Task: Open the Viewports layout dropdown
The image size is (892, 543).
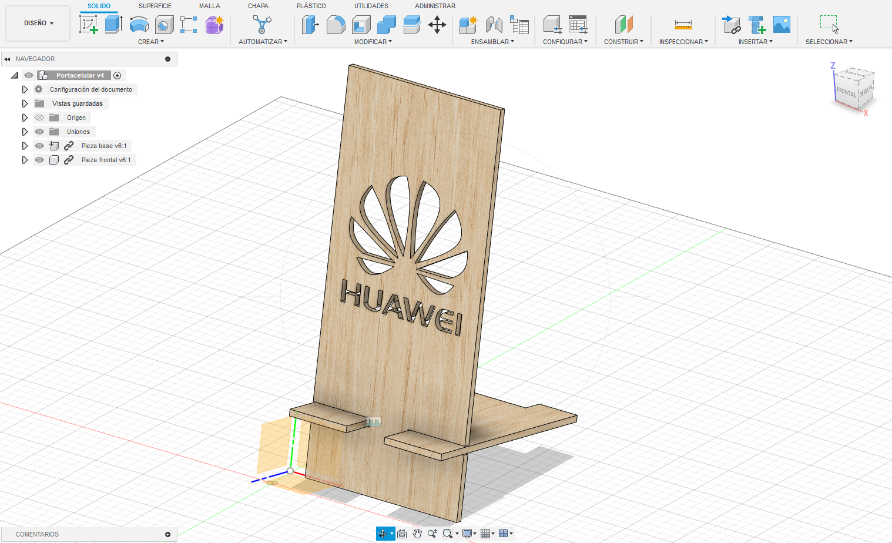Action: (x=505, y=534)
